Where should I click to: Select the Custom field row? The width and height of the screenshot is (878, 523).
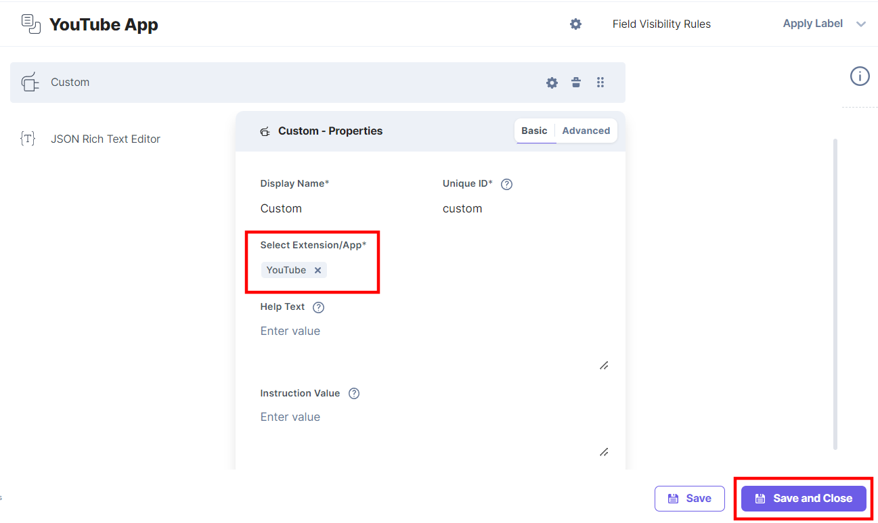click(317, 83)
